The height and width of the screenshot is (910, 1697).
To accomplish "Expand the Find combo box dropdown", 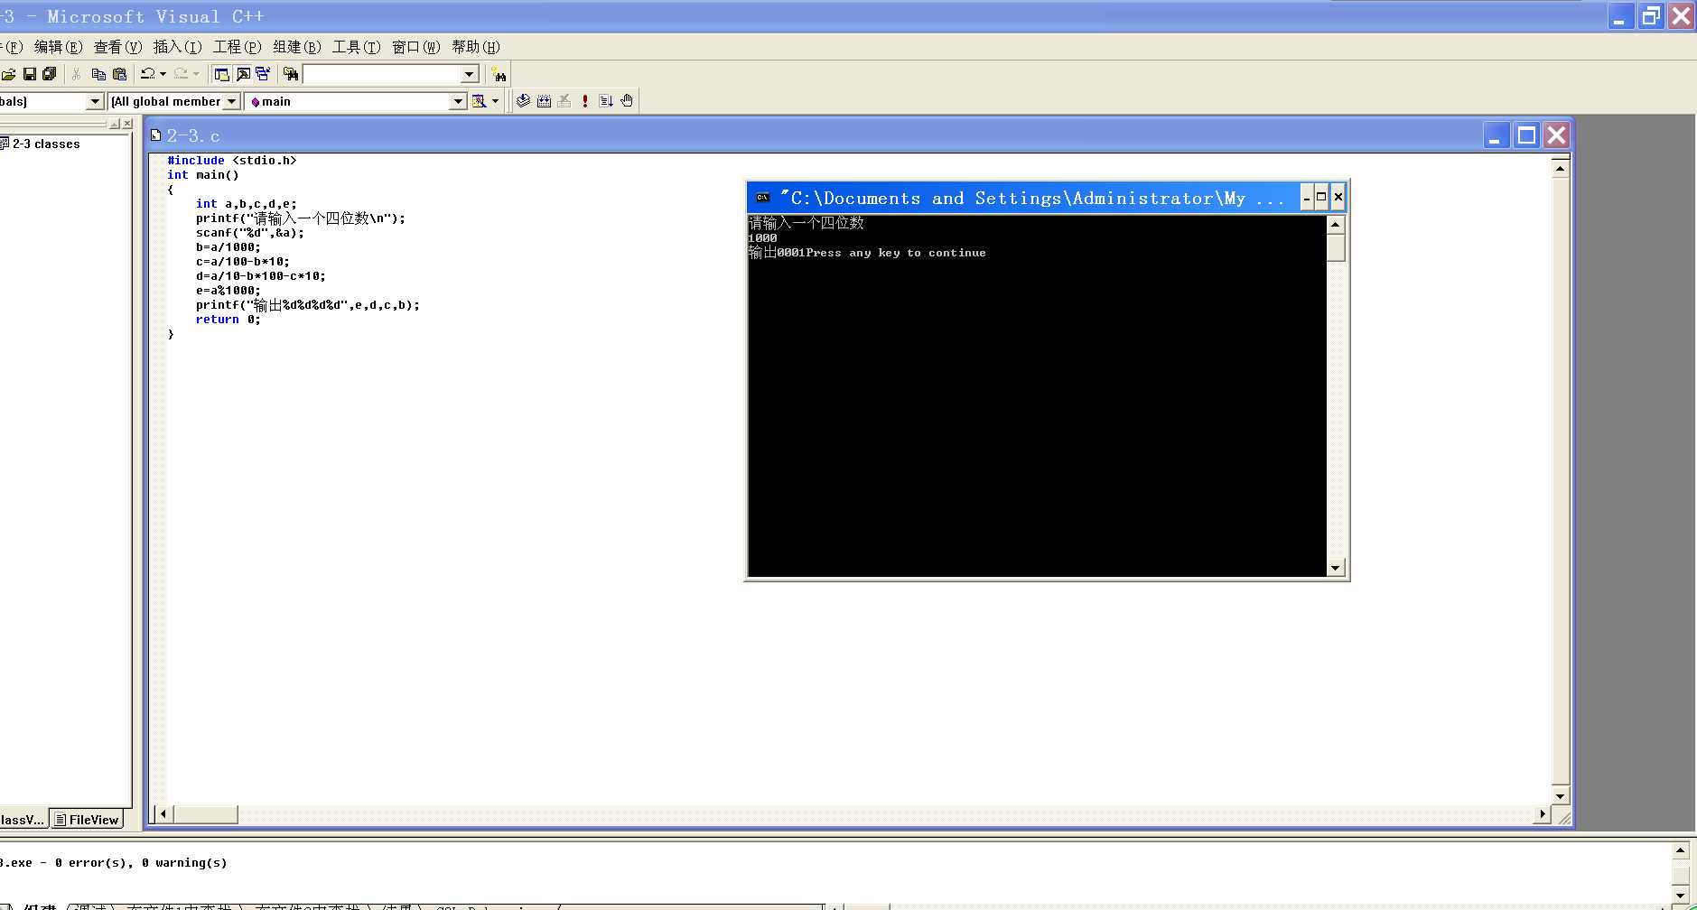I will [470, 74].
